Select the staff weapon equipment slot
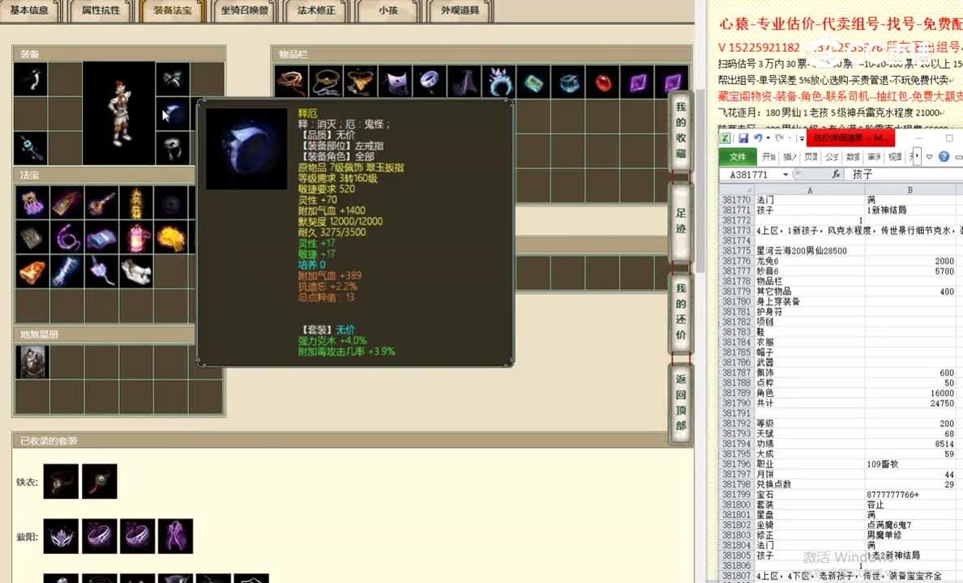This screenshot has height=583, width=963. pyautogui.click(x=30, y=148)
